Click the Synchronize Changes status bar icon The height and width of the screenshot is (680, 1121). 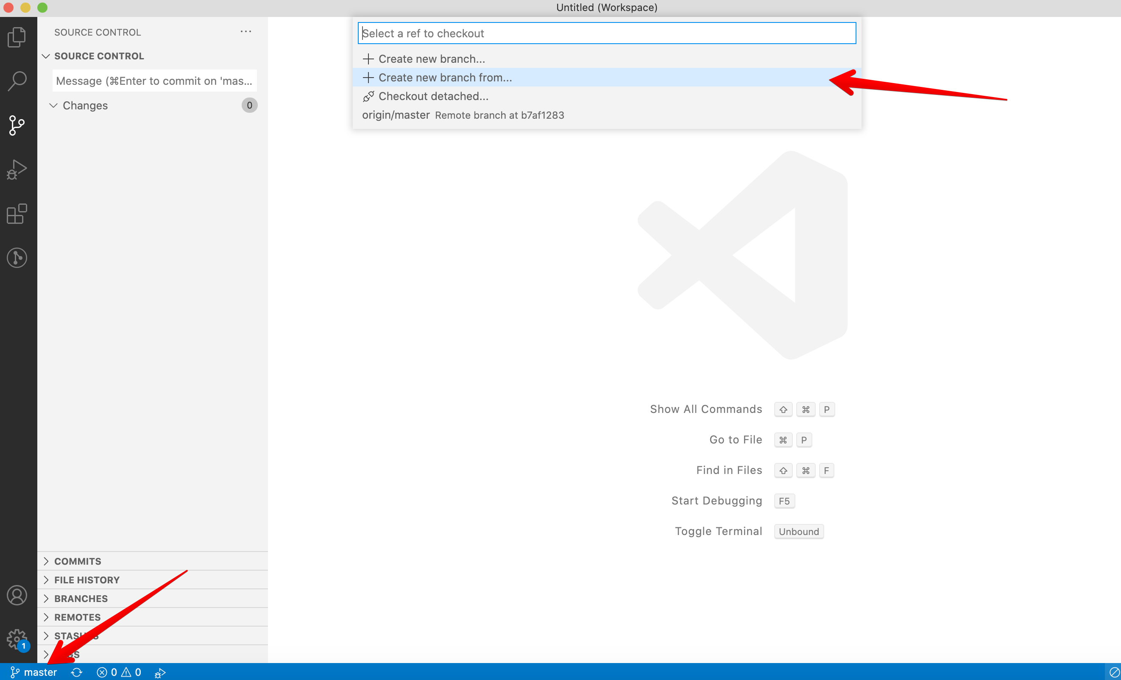[x=76, y=672]
